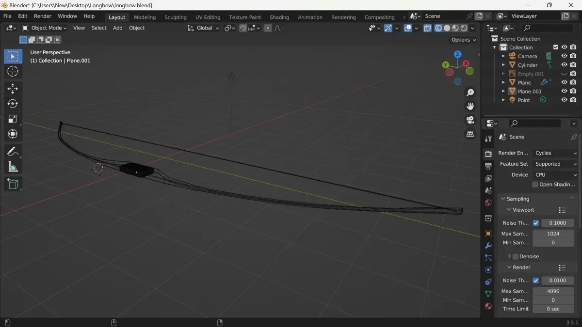582x327 pixels.
Task: Toggle camera view with the camera icon
Action: (x=470, y=120)
